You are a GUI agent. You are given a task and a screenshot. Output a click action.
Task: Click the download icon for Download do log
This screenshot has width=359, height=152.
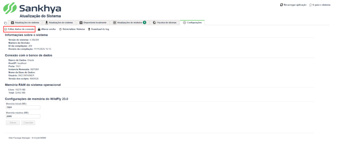pyautogui.click(x=89, y=29)
